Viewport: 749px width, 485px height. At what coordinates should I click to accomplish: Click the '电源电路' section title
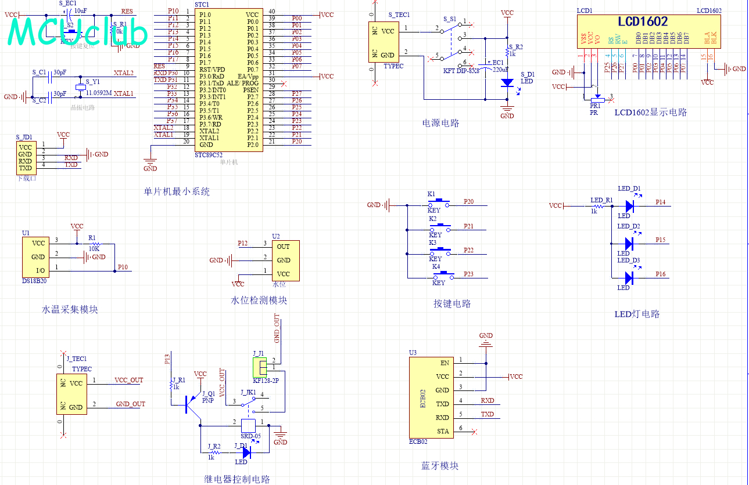pyautogui.click(x=441, y=123)
